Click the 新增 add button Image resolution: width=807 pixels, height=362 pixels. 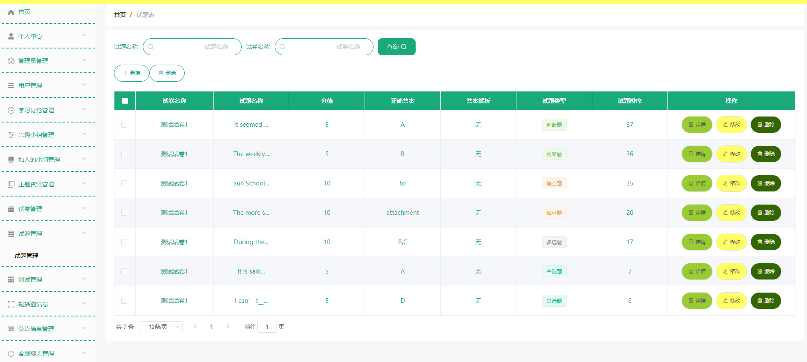(131, 73)
